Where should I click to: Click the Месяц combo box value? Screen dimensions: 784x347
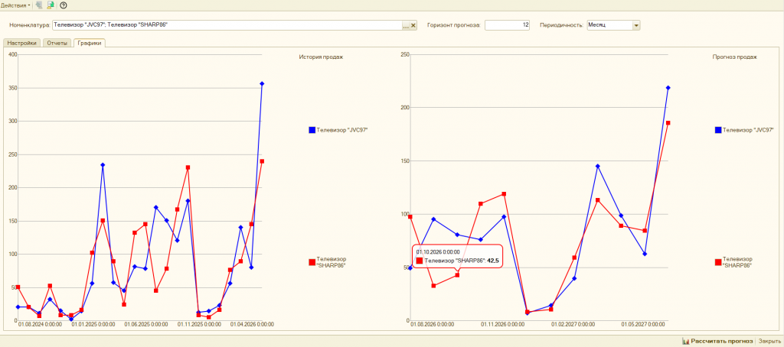point(609,25)
